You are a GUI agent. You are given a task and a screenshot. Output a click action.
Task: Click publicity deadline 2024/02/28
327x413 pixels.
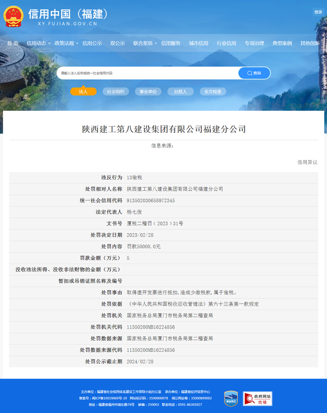click(x=140, y=362)
